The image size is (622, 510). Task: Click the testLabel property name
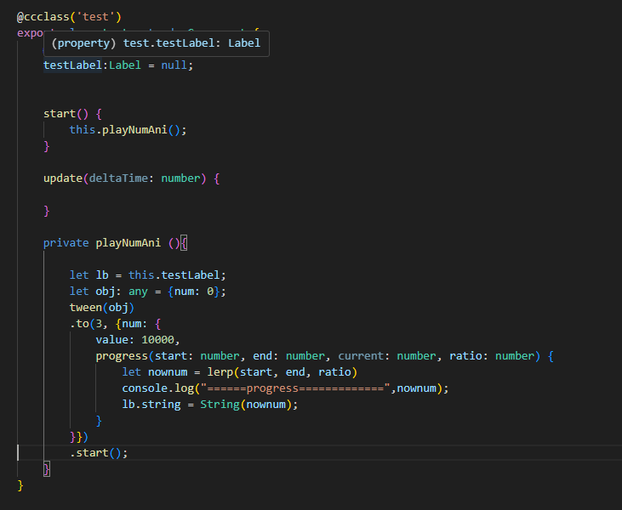(72, 65)
